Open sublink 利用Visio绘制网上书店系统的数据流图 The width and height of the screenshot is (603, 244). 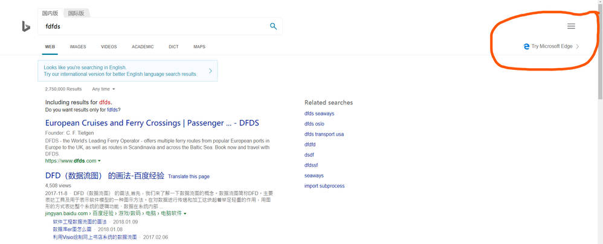tap(95, 237)
